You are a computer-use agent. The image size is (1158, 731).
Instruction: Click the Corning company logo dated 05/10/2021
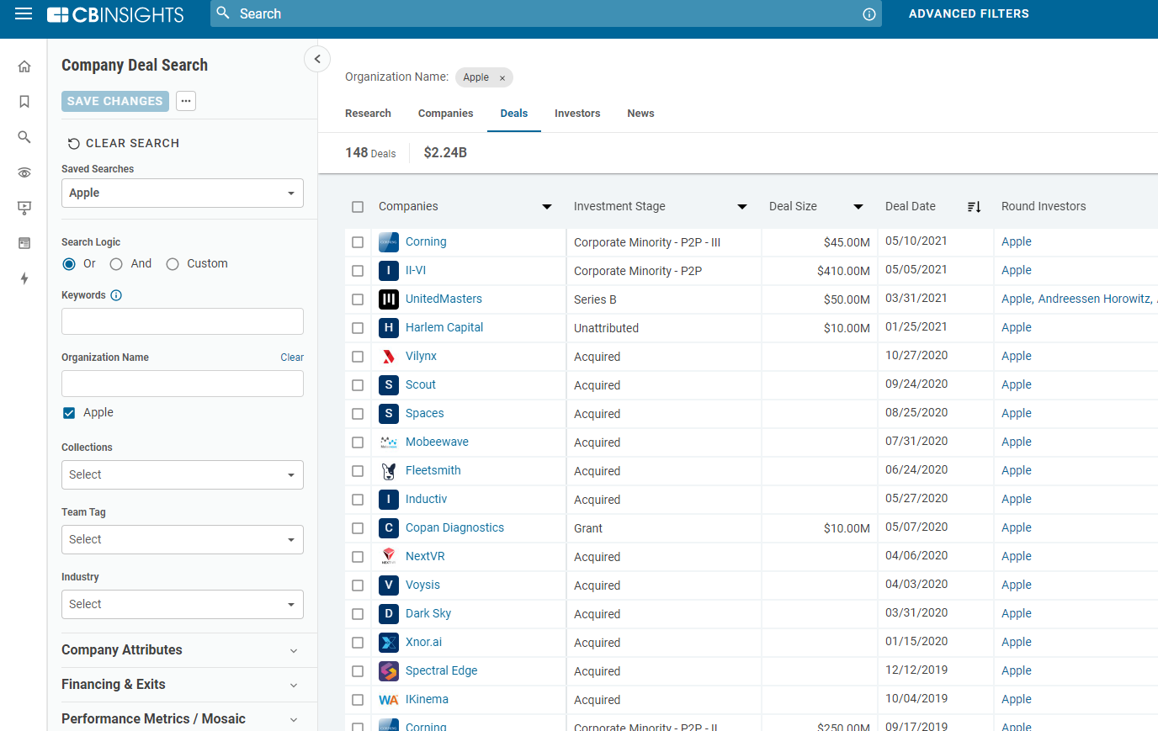389,242
